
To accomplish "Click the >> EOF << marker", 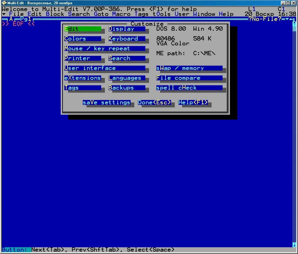I will pyautogui.click(x=18, y=24).
